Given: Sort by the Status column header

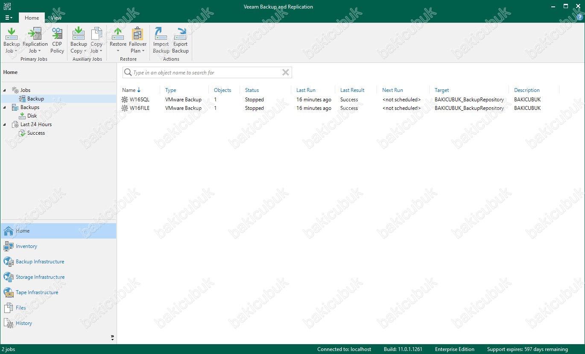Looking at the screenshot, I should click(x=252, y=90).
